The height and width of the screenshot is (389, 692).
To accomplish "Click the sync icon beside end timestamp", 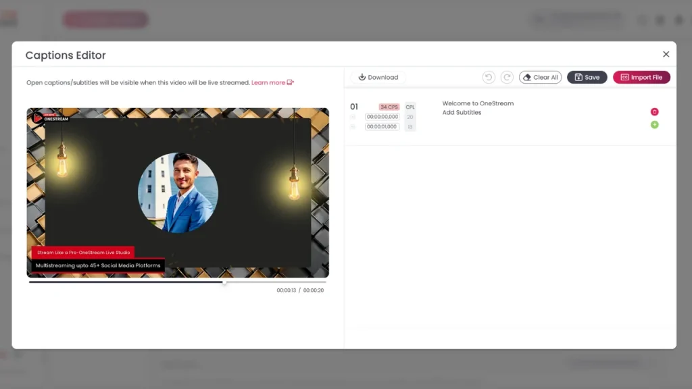I will 353,126.
